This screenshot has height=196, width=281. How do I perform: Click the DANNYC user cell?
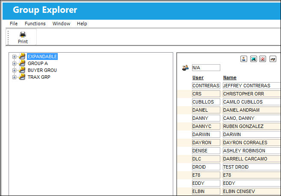click(x=206, y=126)
